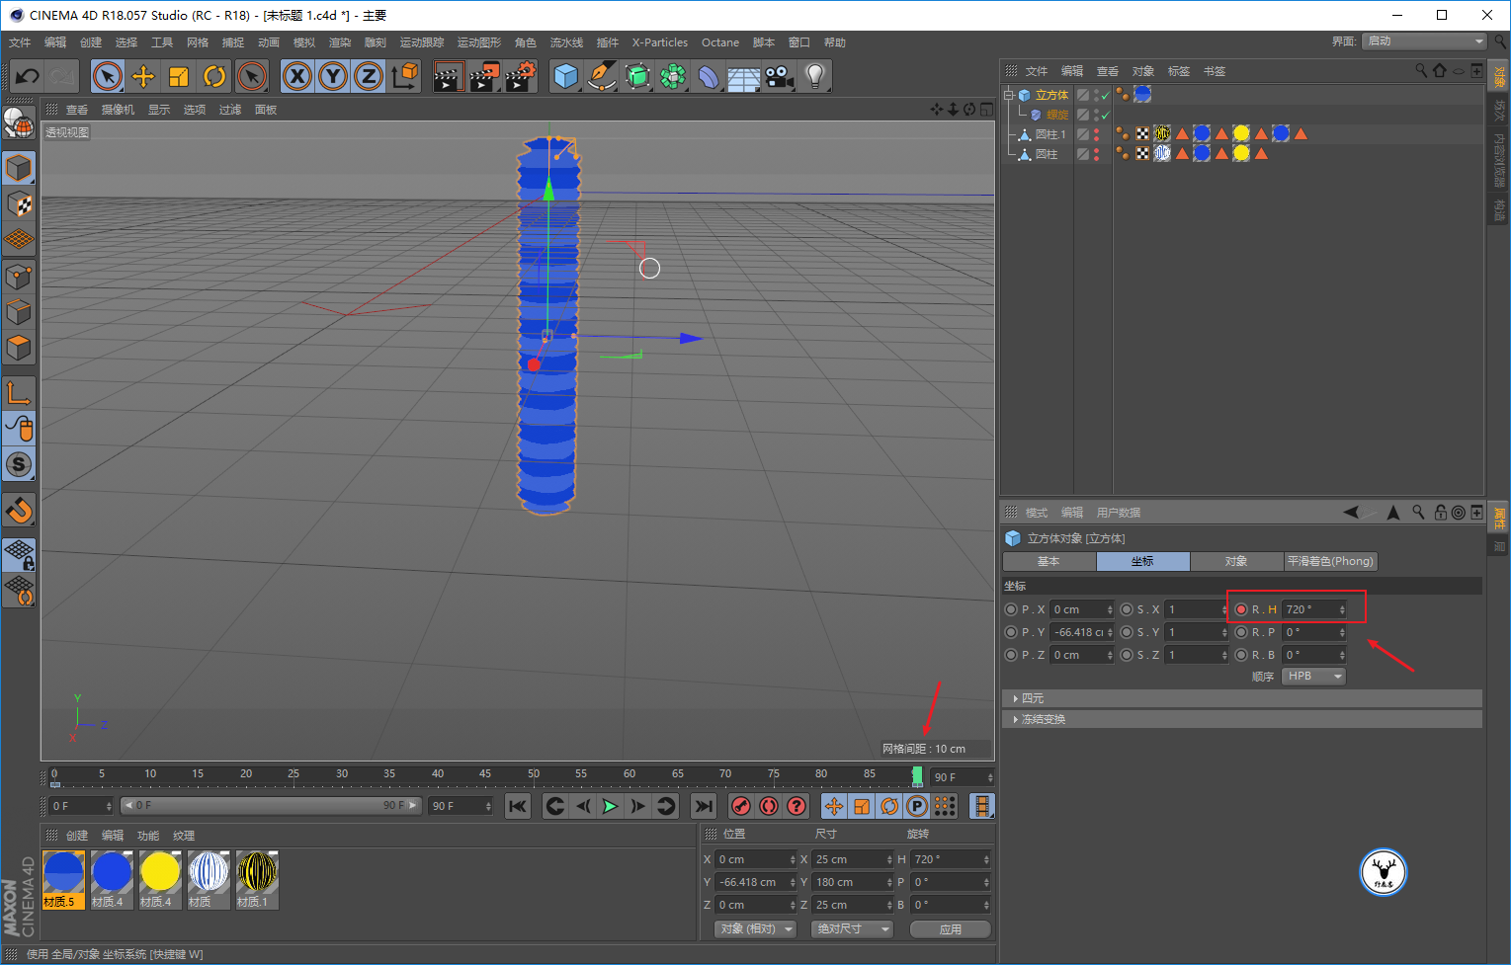Expand the 冻结变换 section

[x=1242, y=719]
